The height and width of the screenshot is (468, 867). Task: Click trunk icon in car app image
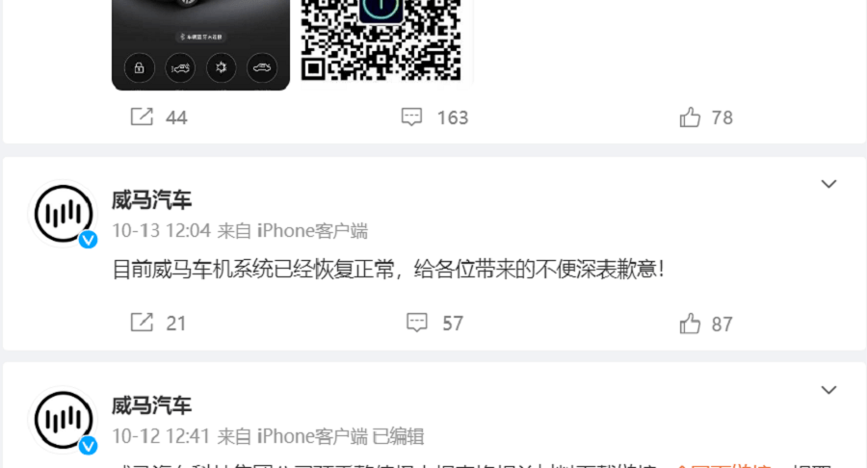click(x=261, y=68)
